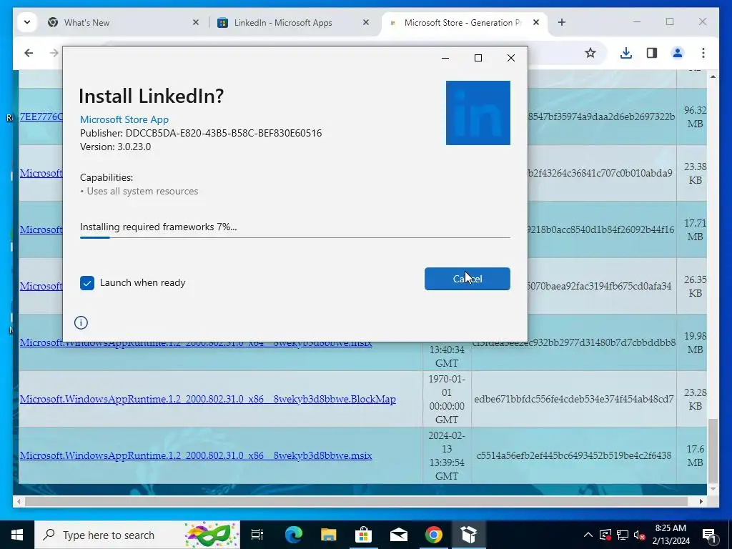
Task: Click the 96.32 MB size cell
Action: [x=695, y=117]
